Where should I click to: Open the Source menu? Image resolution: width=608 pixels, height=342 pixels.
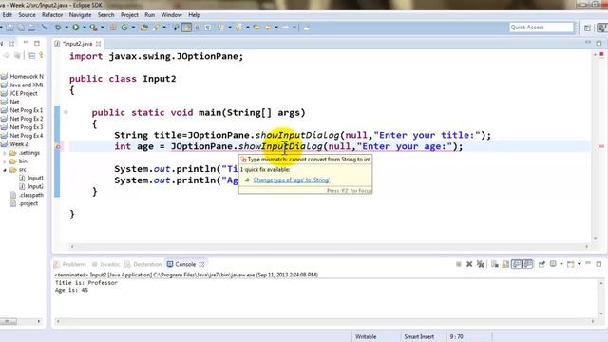pyautogui.click(x=27, y=15)
